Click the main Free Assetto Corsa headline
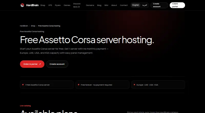Screen dimensions: 205x113 pos(87,40)
